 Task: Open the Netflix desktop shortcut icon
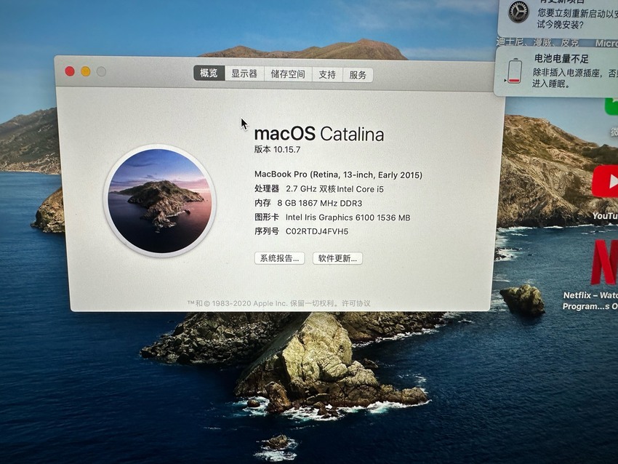tap(605, 262)
